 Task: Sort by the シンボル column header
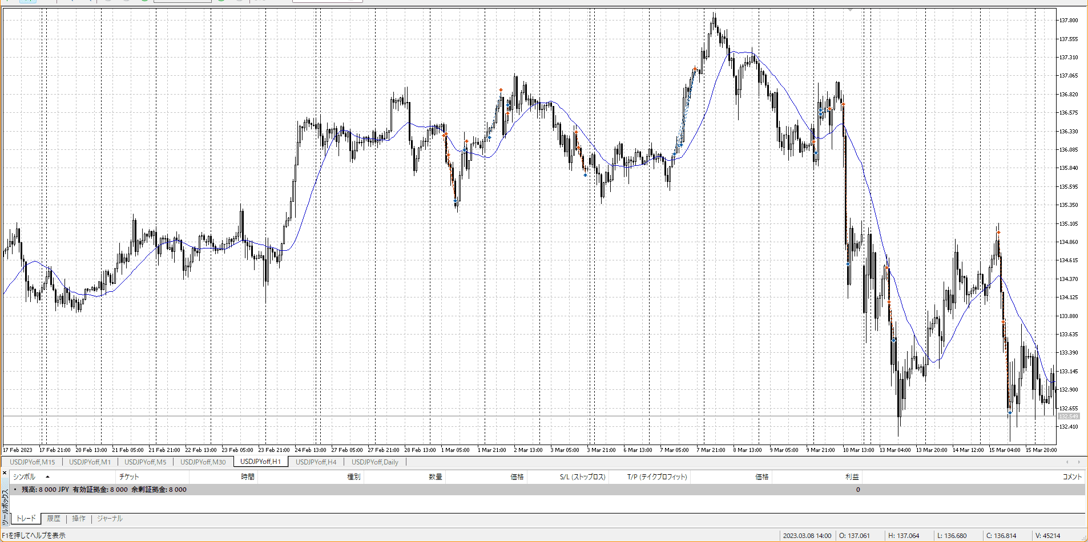pos(25,477)
